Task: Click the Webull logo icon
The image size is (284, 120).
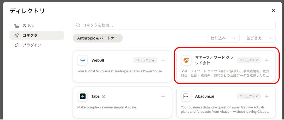Action: tap(82, 60)
